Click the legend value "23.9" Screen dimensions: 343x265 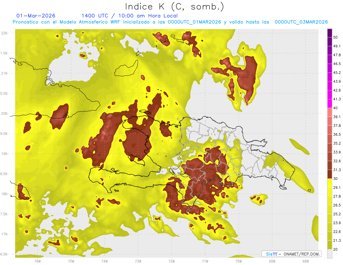337,223
